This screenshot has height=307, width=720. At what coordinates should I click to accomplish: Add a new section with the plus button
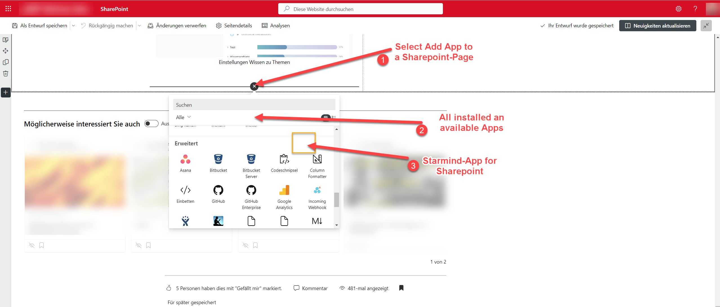[6, 92]
